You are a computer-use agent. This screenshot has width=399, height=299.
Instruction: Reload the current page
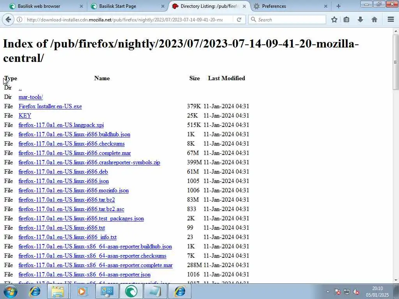tap(239, 19)
